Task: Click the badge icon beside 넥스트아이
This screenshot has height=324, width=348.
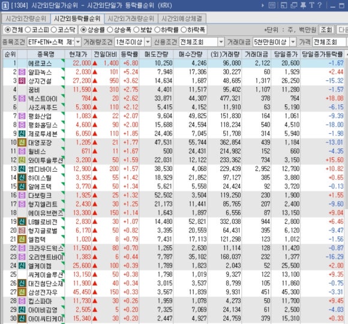Action: 22,98
